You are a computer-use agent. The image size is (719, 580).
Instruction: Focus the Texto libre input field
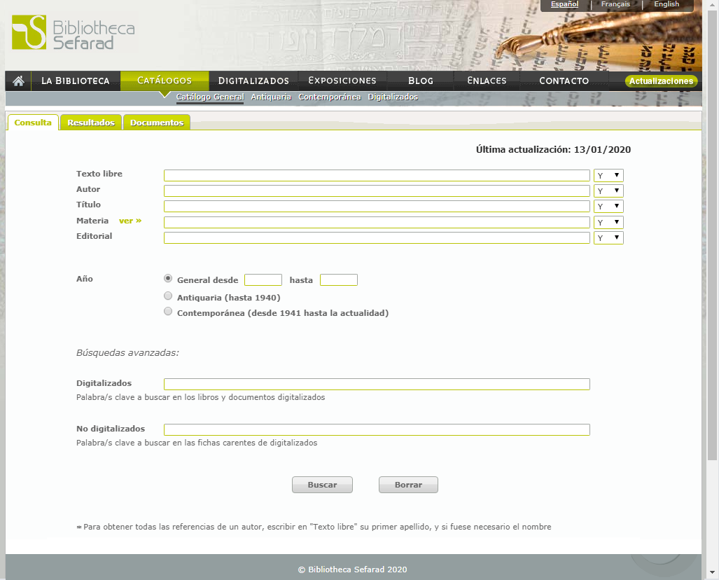(377, 175)
